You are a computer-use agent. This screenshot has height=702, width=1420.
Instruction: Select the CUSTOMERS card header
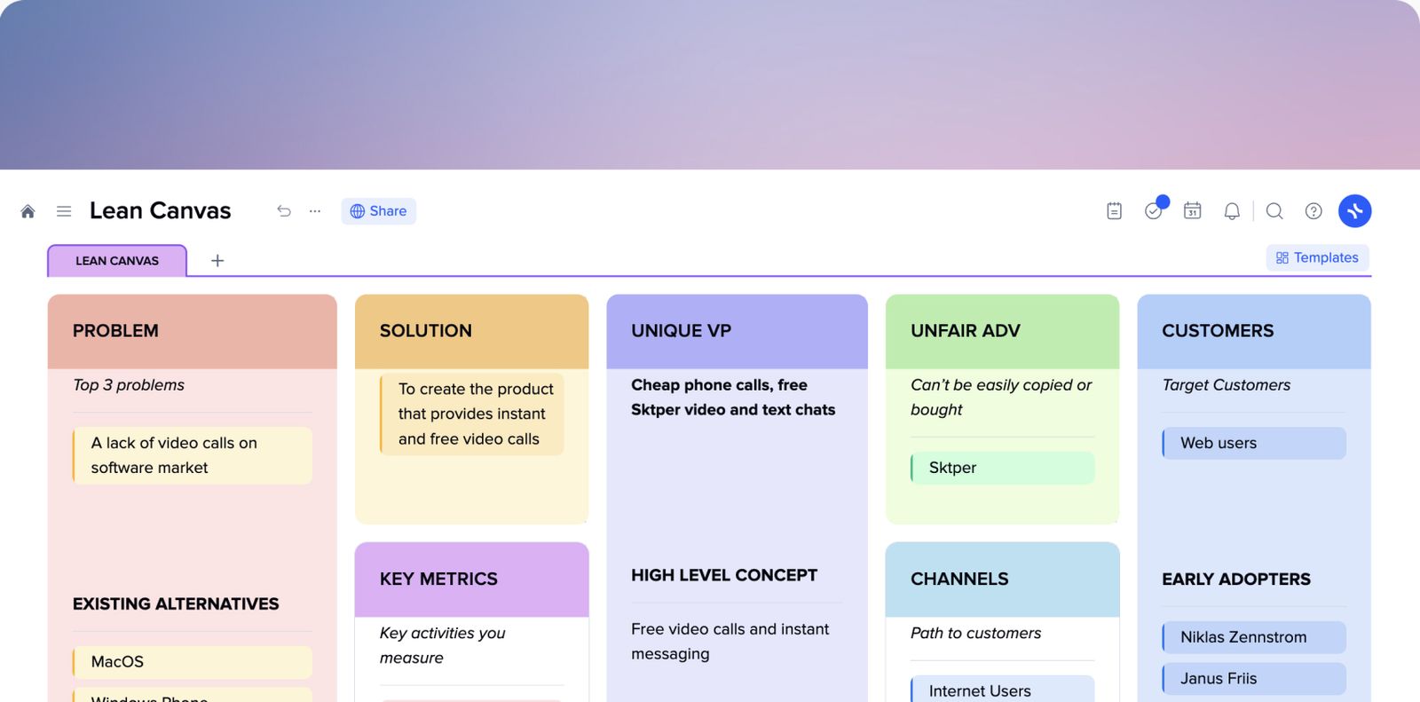coord(1254,331)
